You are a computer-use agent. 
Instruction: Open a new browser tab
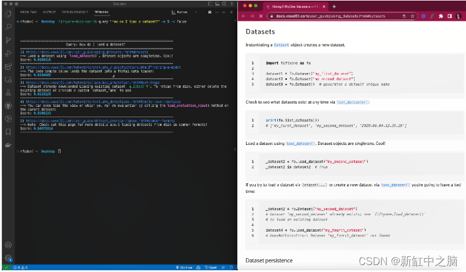point(334,6)
